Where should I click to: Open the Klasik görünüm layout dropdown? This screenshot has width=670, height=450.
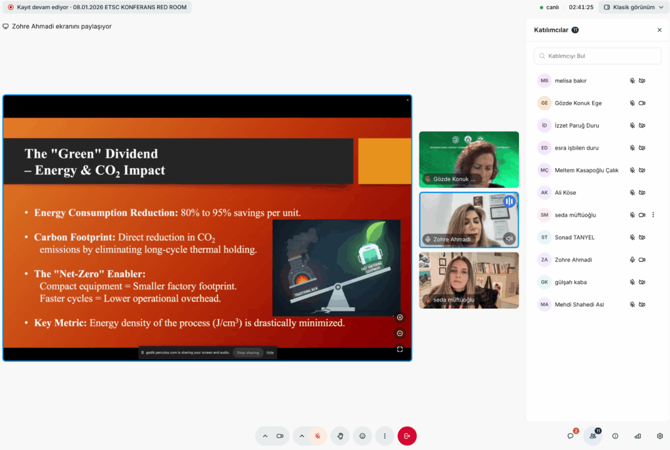tap(632, 7)
